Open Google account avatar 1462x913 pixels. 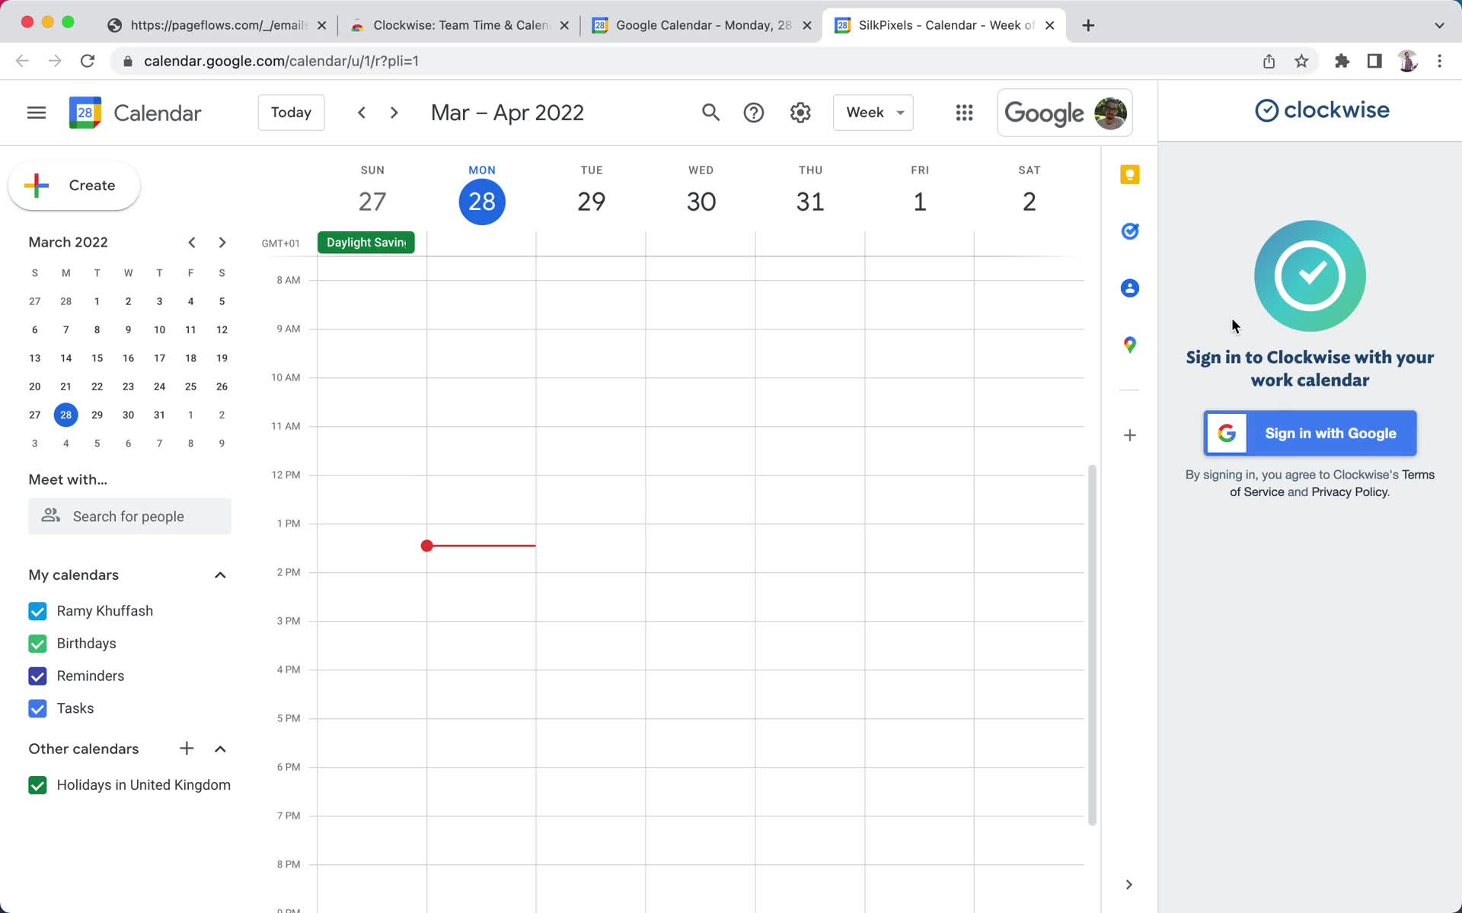point(1110,113)
